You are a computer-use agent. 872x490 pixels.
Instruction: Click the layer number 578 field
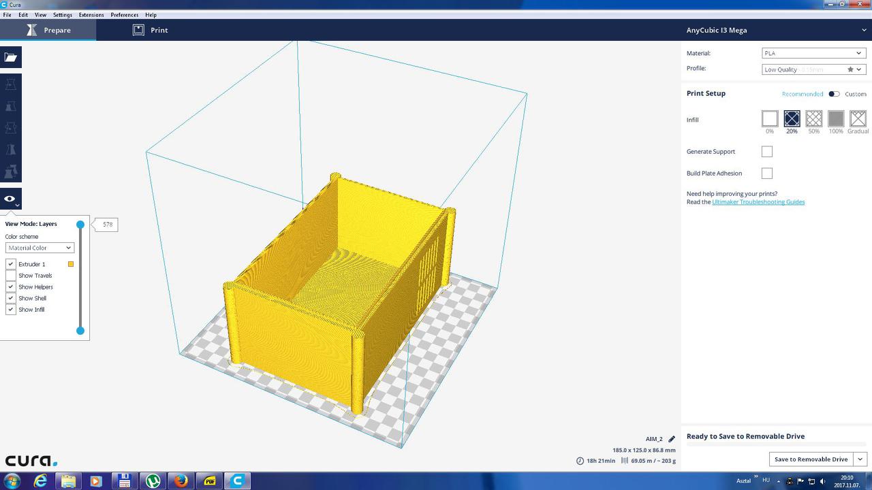click(x=108, y=225)
